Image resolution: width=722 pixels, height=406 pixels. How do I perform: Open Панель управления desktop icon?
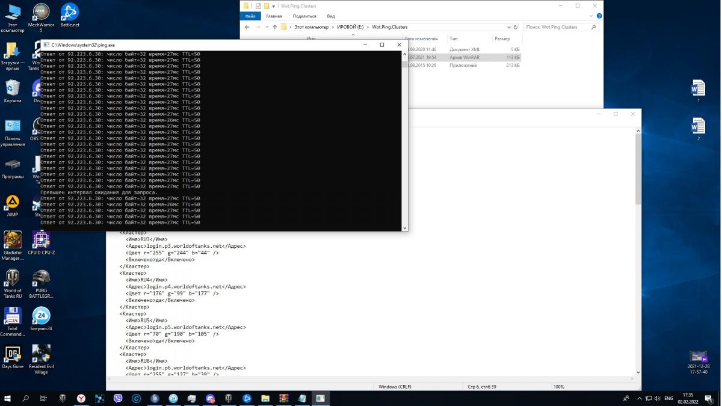pyautogui.click(x=13, y=132)
